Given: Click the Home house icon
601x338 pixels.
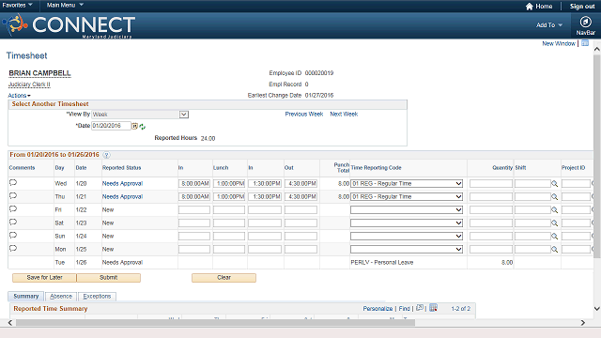Looking at the screenshot, I should (530, 7).
